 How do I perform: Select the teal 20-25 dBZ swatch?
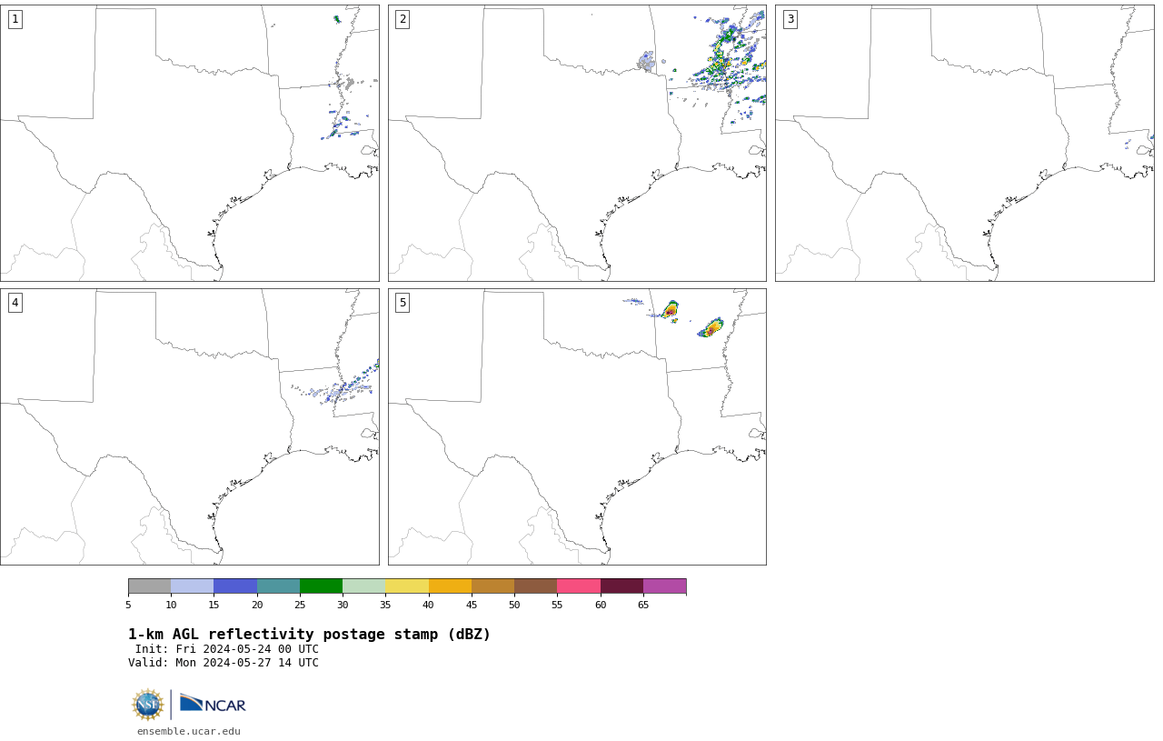click(278, 586)
